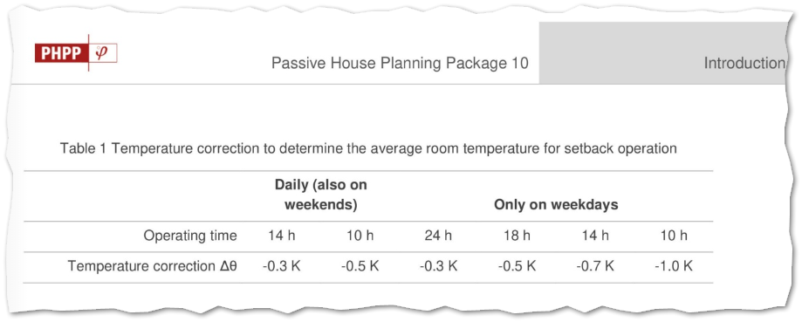The height and width of the screenshot is (322, 802).
Task: Click the first 14 h cell under Daily
Action: (x=281, y=236)
